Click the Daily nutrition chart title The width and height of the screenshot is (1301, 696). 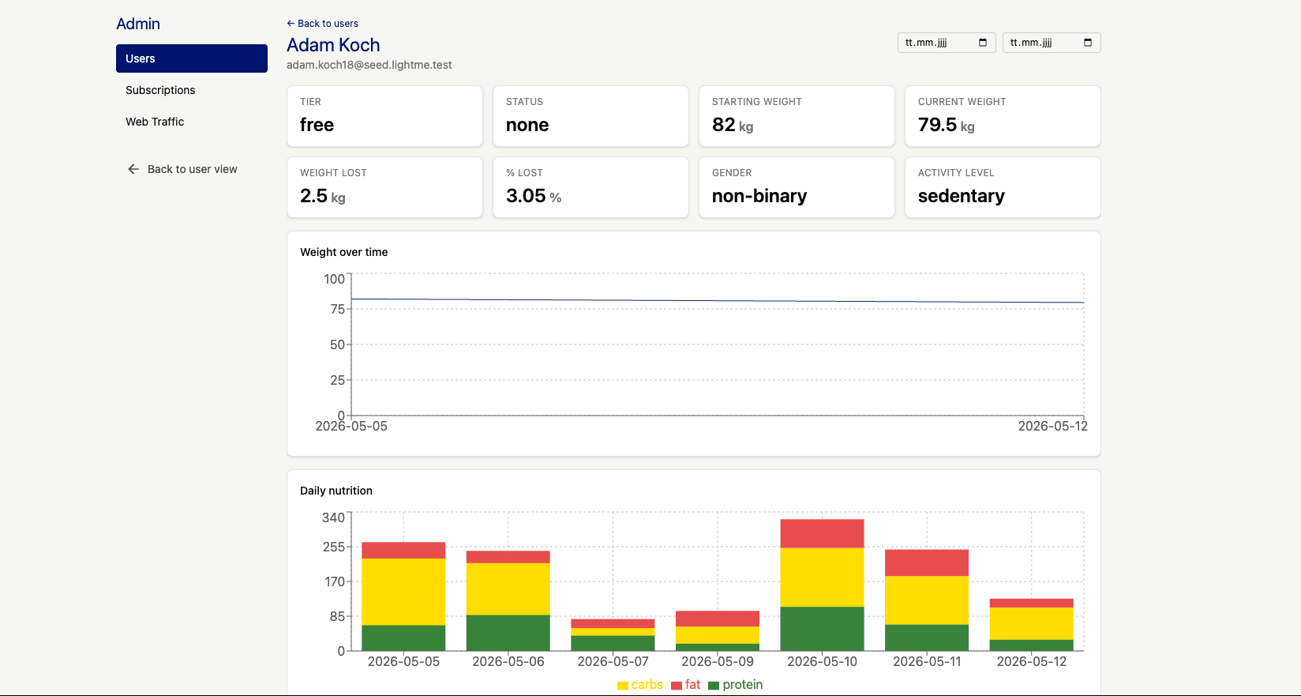(x=336, y=491)
